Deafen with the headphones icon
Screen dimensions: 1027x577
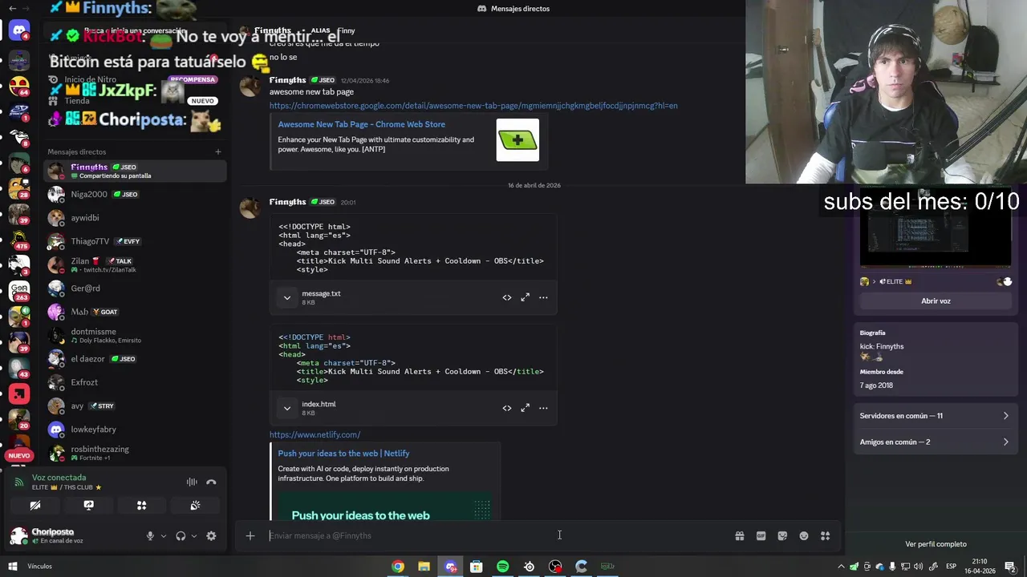[x=181, y=536]
